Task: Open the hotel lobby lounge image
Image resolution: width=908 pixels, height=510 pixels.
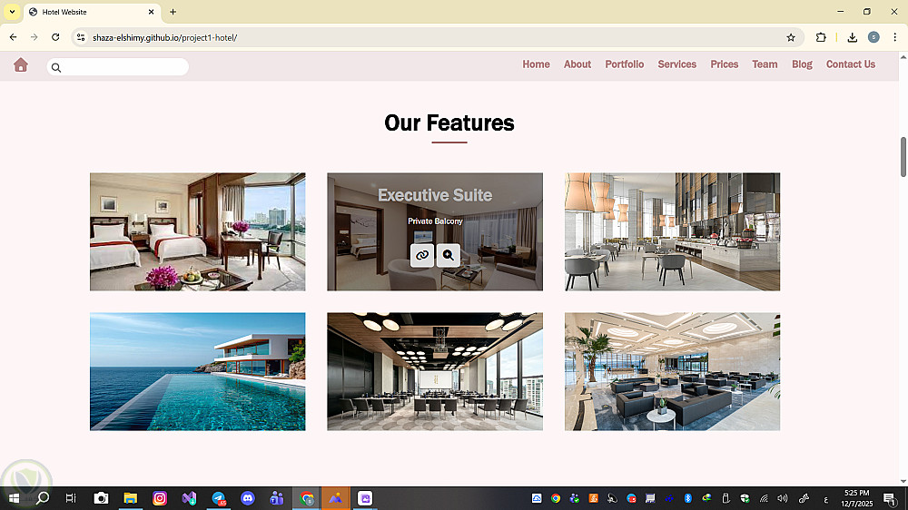Action: click(672, 372)
